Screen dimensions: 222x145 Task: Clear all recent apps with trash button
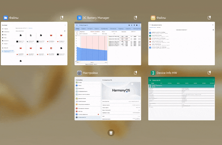click(x=111, y=133)
